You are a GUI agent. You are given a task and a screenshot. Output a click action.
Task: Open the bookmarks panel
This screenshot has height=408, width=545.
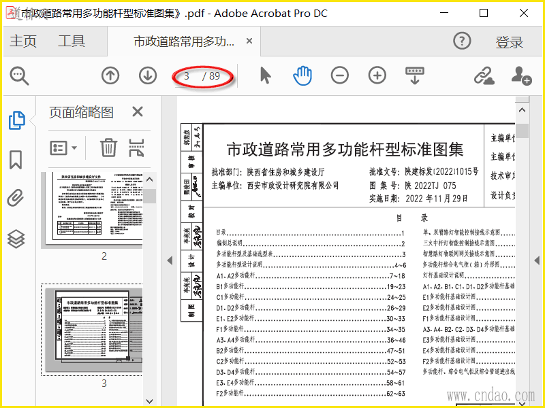(16, 160)
